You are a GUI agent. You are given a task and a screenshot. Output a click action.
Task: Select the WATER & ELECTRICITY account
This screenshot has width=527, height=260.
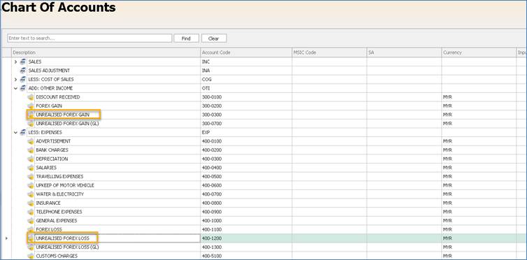coord(60,194)
